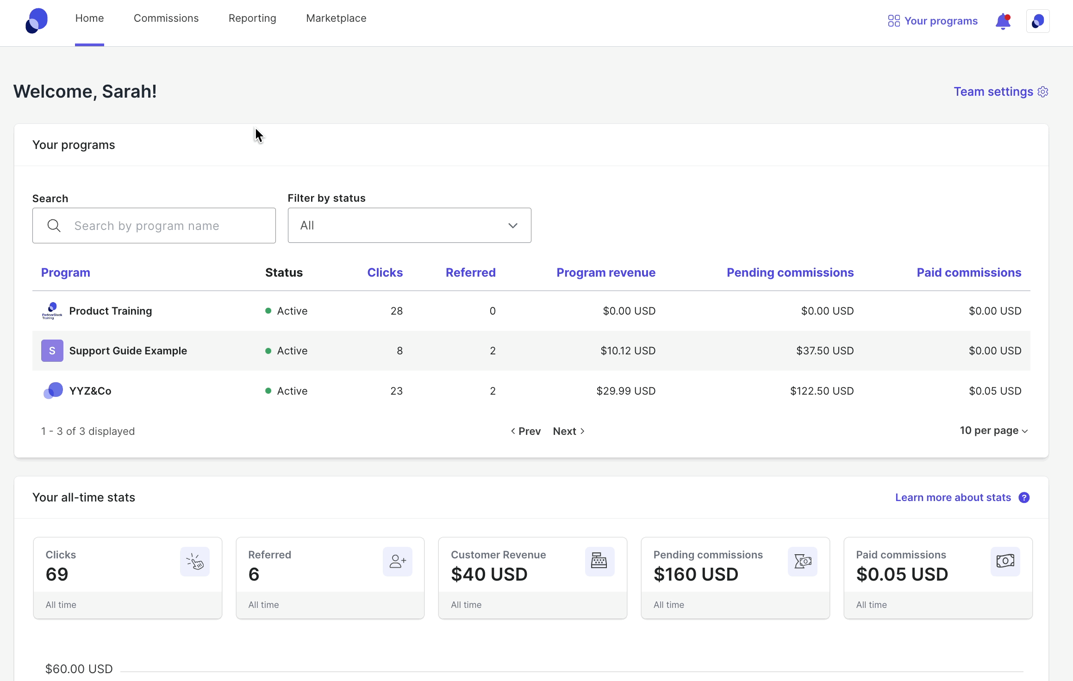Click the Welcome, Sarah! heading
Viewport: 1073px width, 681px height.
pyautogui.click(x=85, y=92)
